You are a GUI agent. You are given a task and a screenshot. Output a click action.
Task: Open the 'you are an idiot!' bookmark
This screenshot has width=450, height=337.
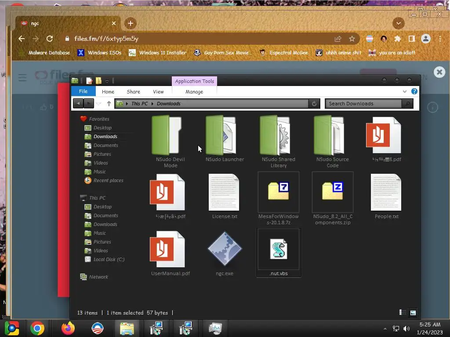pos(392,53)
